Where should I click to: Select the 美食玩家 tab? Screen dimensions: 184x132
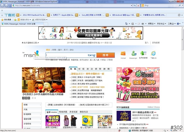74,112
